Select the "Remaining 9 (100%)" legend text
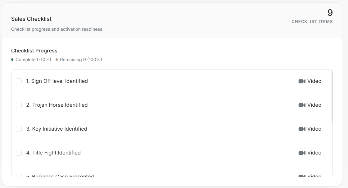The image size is (348, 188). click(81, 60)
